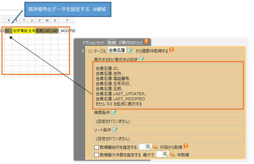Select column header R in the spreadsheet
The height and width of the screenshot is (164, 254).
pyautogui.click(x=9, y=20)
